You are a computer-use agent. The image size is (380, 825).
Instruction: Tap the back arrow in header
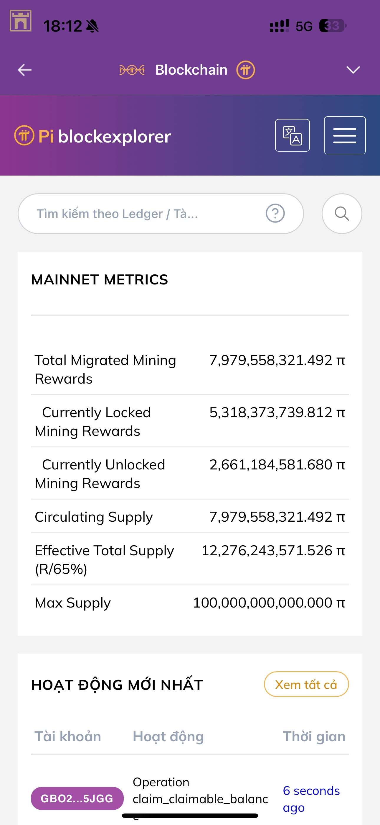(x=25, y=70)
